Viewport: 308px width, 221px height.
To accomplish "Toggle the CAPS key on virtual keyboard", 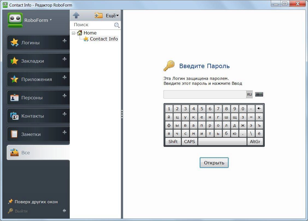I will pos(190,141).
